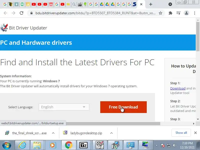Bookmark this page with star icon

160,13
